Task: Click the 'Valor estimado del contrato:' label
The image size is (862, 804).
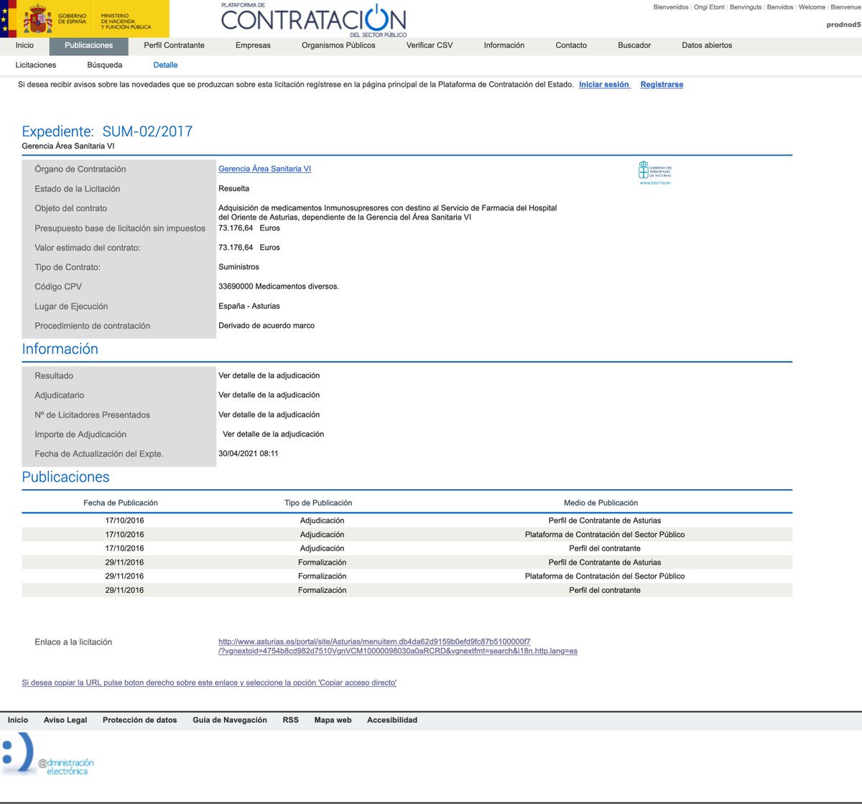Action: point(88,248)
